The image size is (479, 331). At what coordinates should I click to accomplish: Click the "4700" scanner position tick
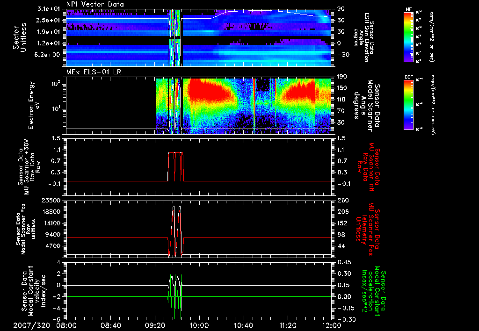click(53, 246)
